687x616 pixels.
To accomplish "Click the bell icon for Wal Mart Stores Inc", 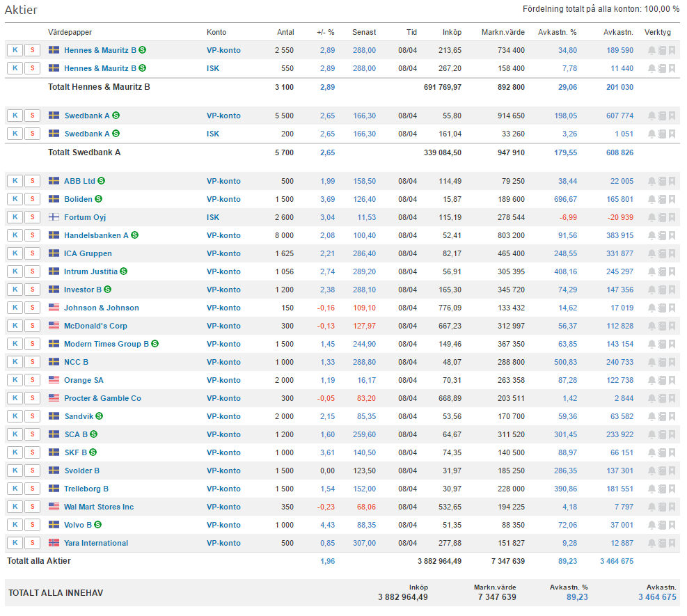I will pyautogui.click(x=652, y=507).
